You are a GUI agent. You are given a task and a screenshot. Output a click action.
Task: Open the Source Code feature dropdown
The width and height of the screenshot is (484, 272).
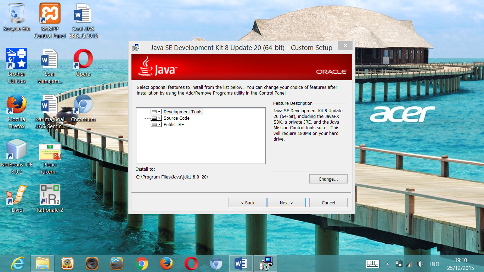coord(156,118)
